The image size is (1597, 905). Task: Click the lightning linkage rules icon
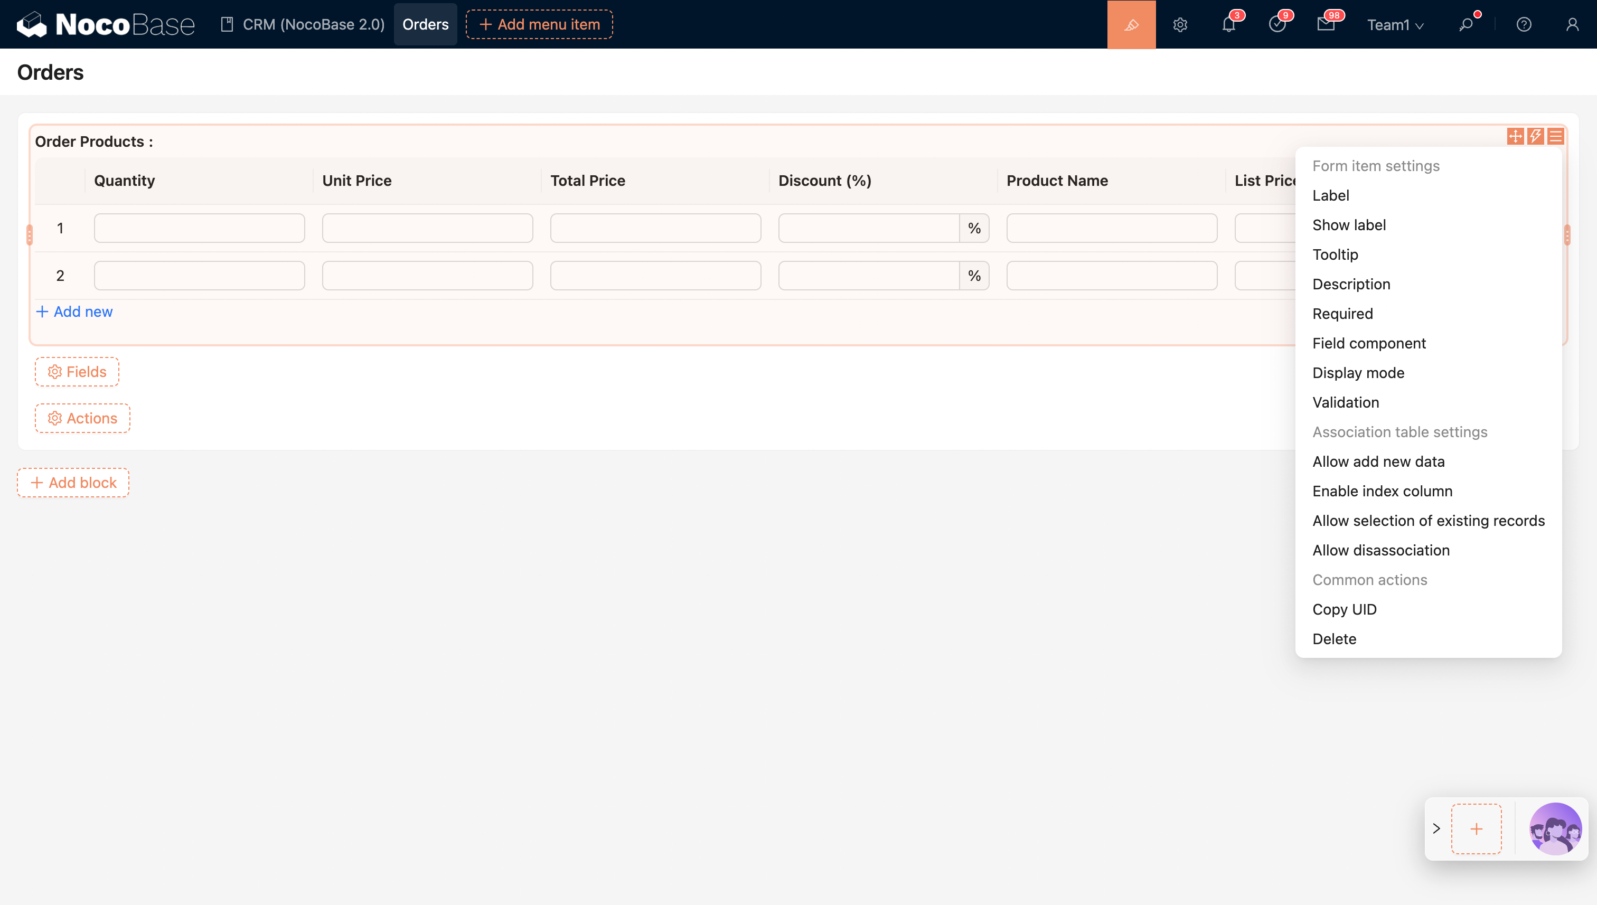[1535, 136]
